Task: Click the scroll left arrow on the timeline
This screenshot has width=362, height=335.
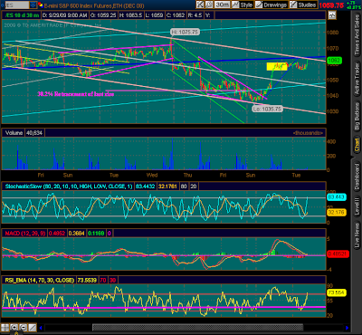Action: (41, 328)
